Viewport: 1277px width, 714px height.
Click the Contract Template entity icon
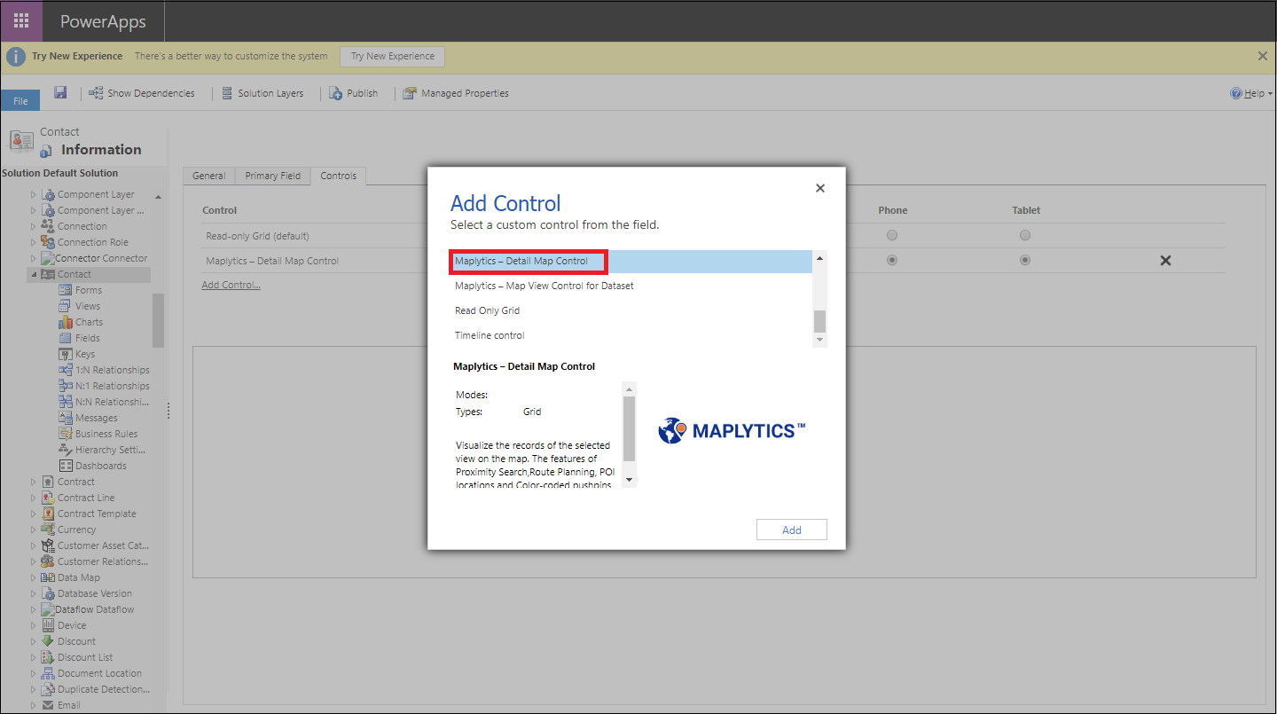(48, 514)
